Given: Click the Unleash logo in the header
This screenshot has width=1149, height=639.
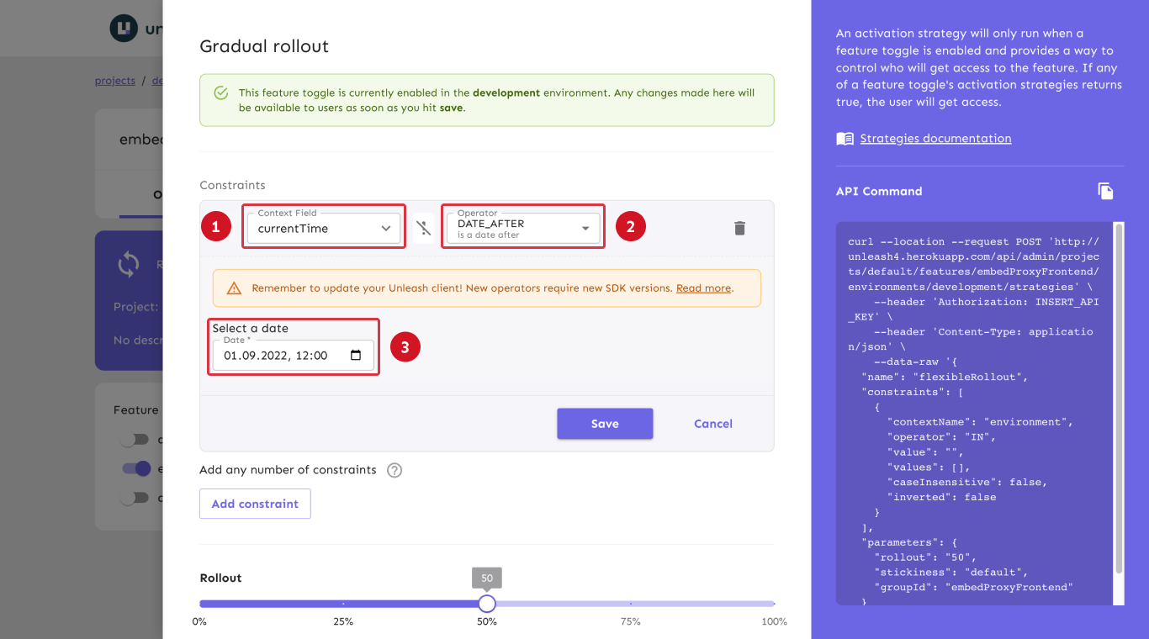Looking at the screenshot, I should point(124,28).
